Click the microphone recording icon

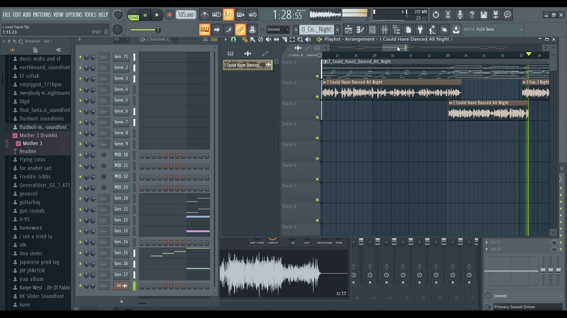pos(460,15)
